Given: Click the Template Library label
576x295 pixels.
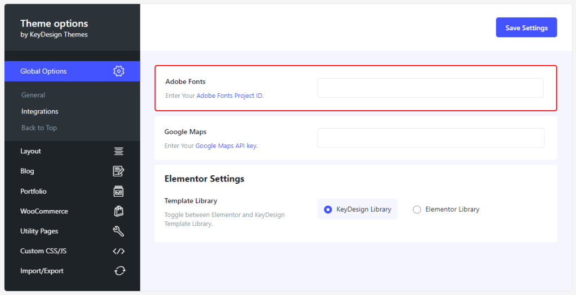Looking at the screenshot, I should coord(191,201).
